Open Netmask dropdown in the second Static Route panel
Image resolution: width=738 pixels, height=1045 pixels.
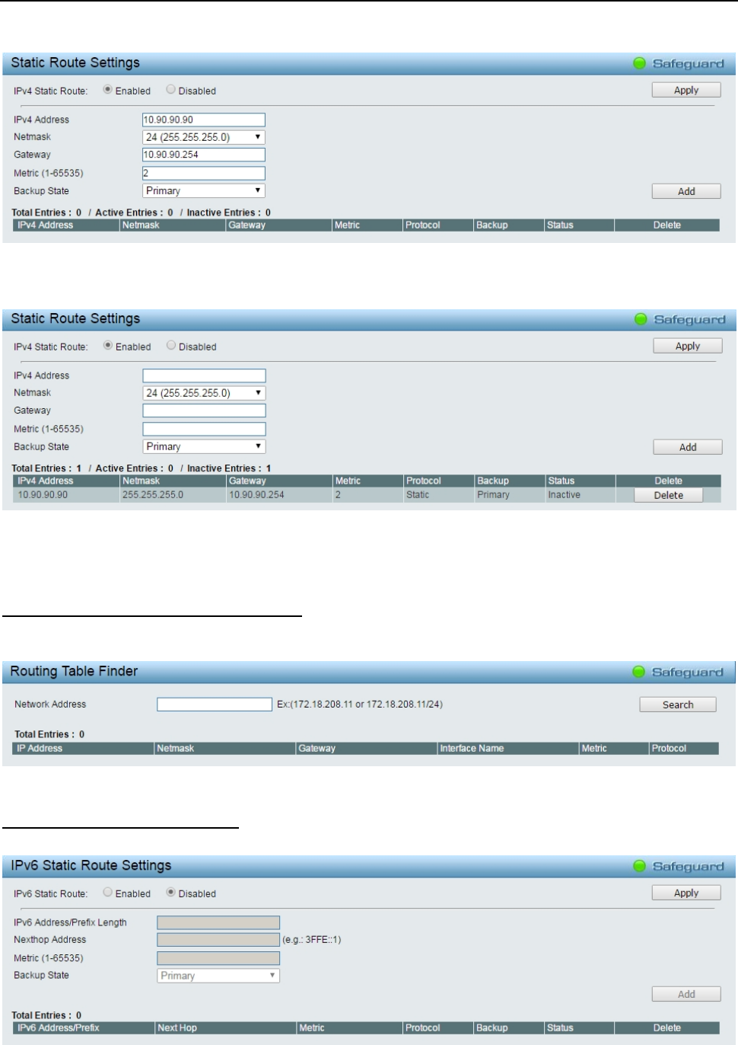pyautogui.click(x=204, y=393)
